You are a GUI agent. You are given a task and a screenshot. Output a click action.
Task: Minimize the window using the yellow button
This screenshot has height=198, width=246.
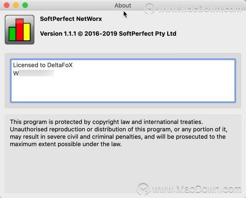16,5
